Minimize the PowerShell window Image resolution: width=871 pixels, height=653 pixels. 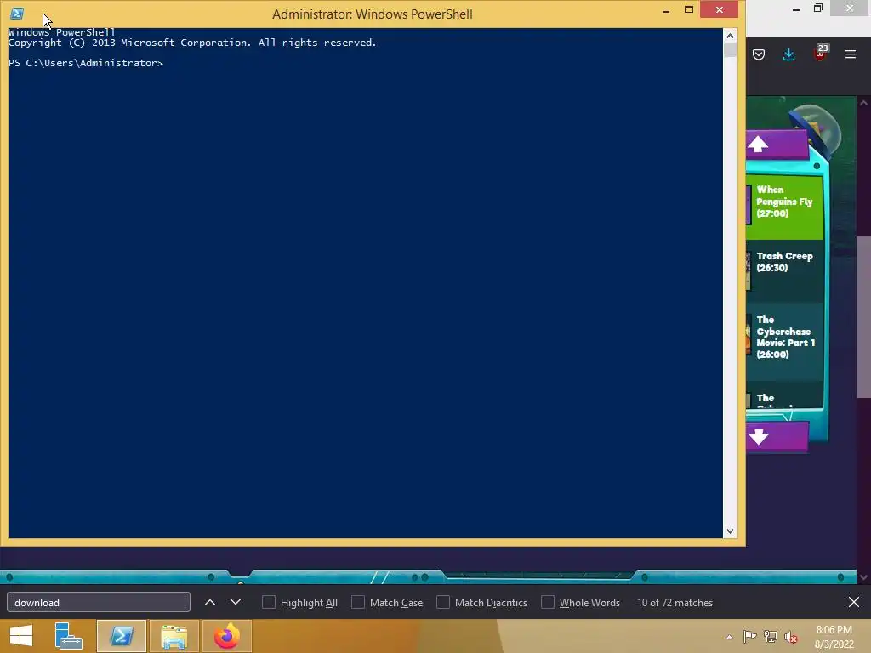[665, 10]
